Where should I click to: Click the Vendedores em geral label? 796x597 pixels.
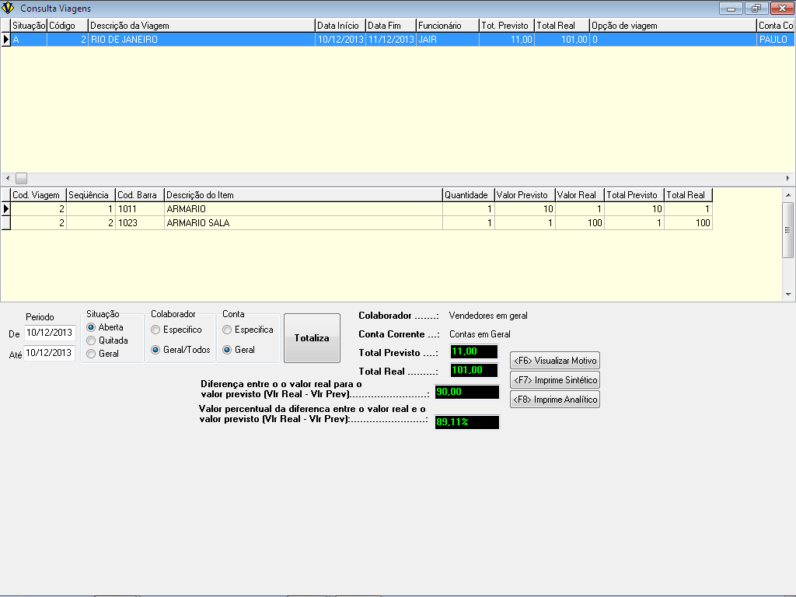488,316
